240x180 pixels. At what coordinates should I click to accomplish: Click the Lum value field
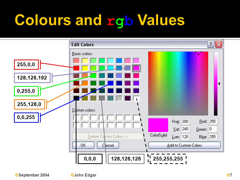[x=185, y=137]
